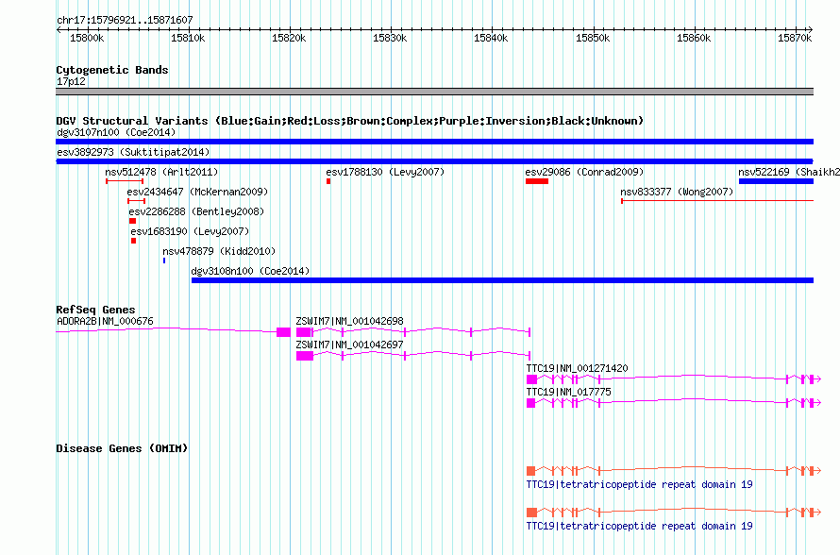Click the nsv478879 (Kidd2010) variant label
Image resolution: width=840 pixels, height=555 pixels.
(219, 251)
